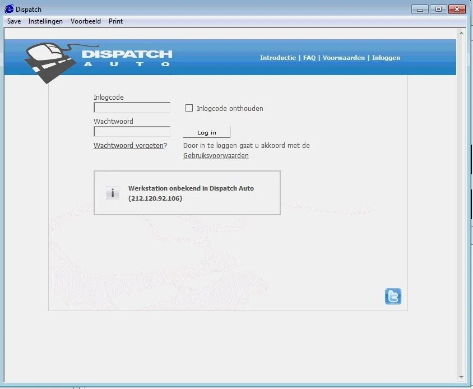Click the IP address (212.120.92.106)
473x389 pixels.
pos(155,198)
